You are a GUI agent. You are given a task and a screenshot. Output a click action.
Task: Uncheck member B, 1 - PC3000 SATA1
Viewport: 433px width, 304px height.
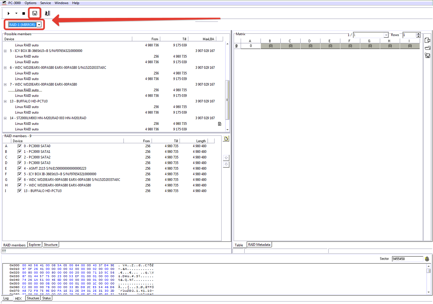click(20, 152)
